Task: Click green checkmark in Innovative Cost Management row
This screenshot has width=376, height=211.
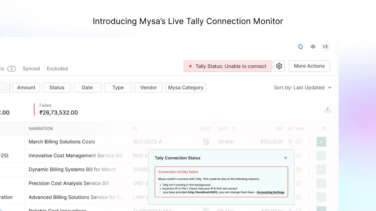Action: [321, 156]
